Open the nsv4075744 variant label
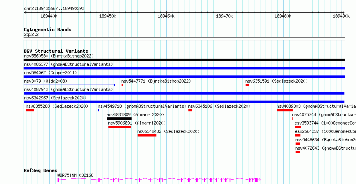 coord(324,115)
